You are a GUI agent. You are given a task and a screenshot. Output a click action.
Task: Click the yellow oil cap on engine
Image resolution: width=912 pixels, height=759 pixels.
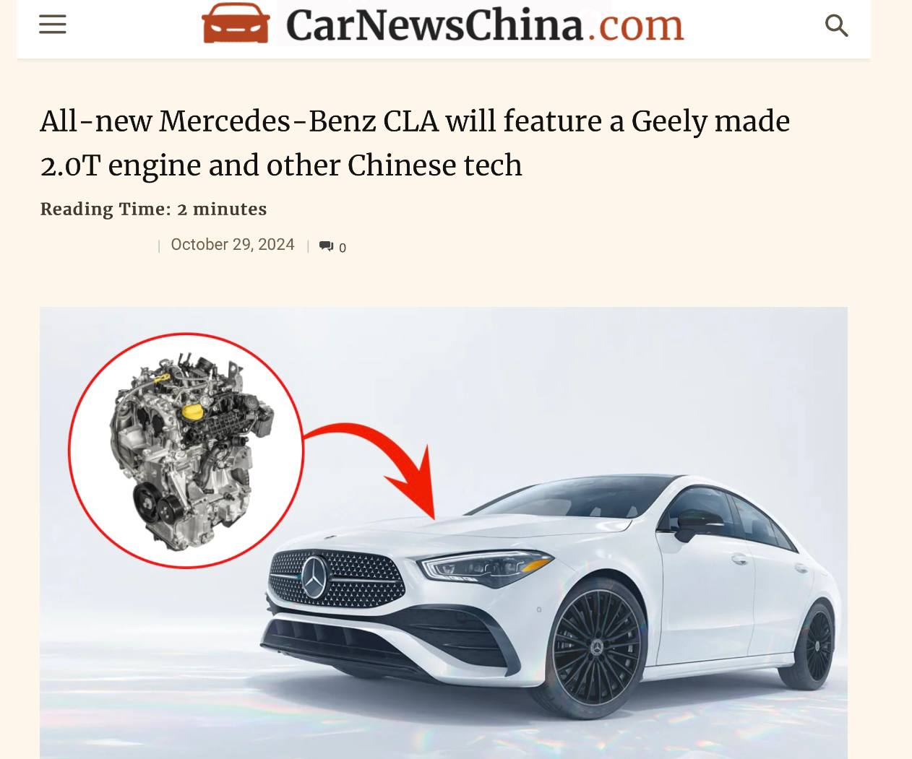(192, 412)
